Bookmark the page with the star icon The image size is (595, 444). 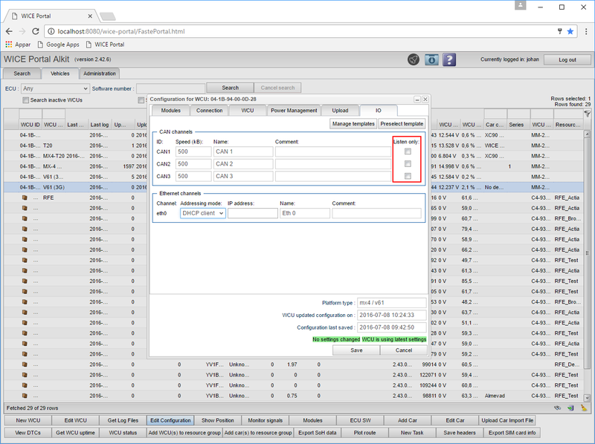coord(570,31)
